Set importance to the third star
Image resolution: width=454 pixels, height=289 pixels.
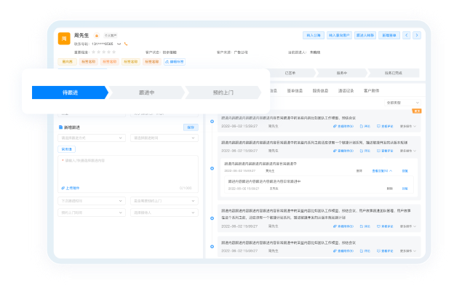[103, 52]
